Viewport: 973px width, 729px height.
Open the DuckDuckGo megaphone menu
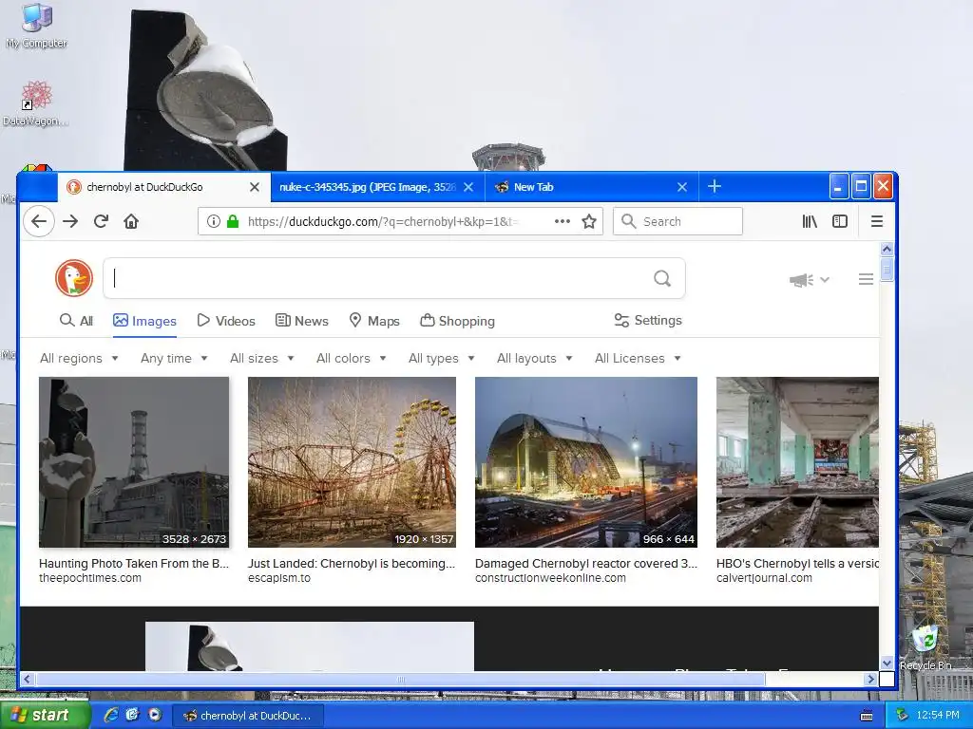(810, 280)
